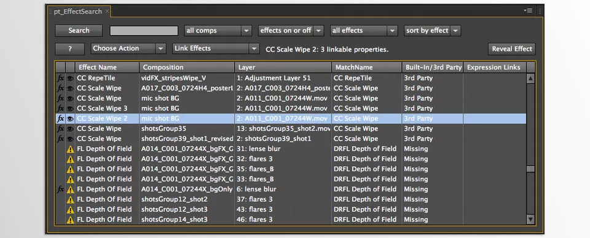590x238 pixels.
Task: Toggle fx icon on shotsGroup35 row
Action: click(61, 129)
